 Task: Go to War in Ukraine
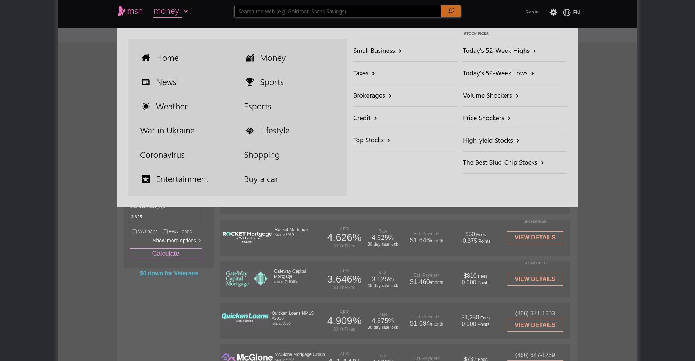click(167, 131)
